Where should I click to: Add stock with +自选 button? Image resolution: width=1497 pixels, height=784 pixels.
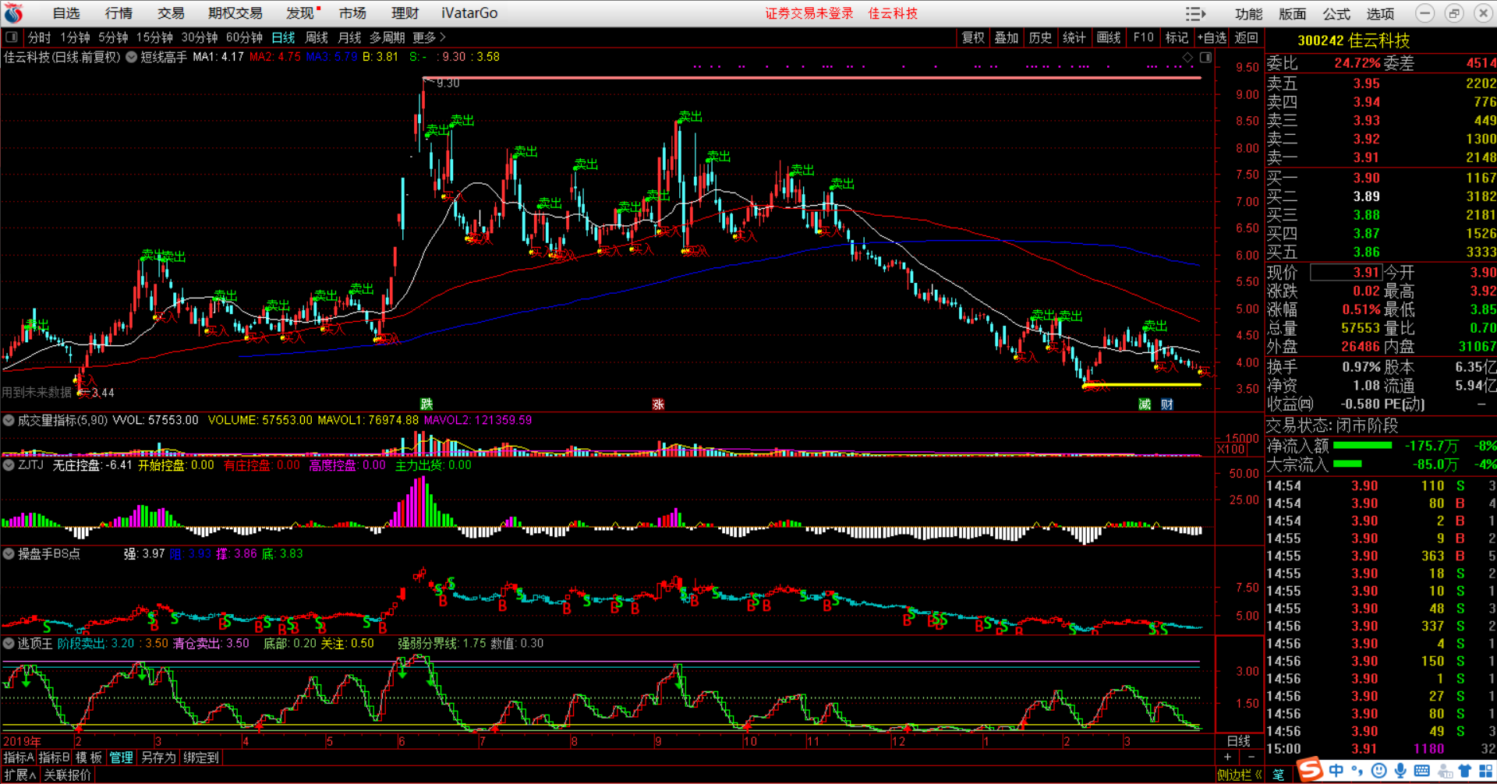pos(1212,37)
